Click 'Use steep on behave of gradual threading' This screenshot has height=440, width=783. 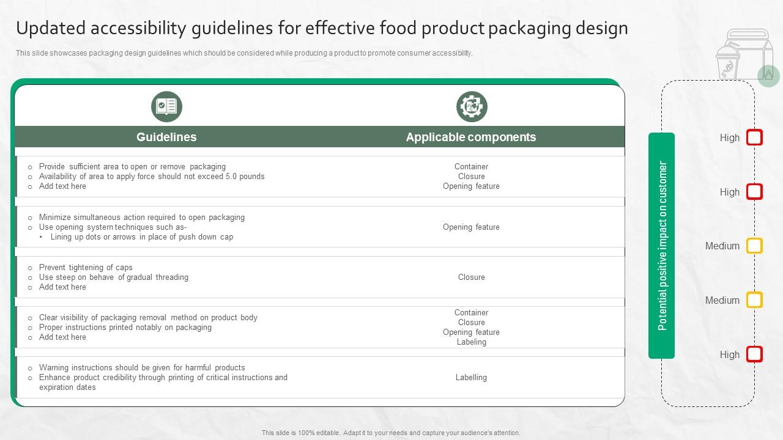[114, 277]
